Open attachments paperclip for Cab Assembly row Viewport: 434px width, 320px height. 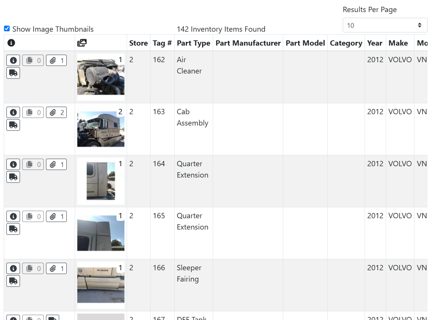click(x=56, y=112)
